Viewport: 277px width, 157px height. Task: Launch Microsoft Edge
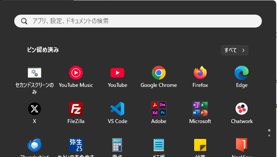point(242,73)
